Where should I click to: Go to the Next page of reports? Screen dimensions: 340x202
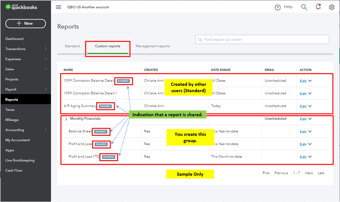(309, 173)
